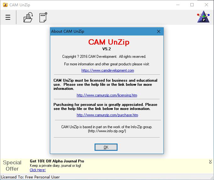Click the Copyright 2016 CAM Development line
This screenshot has width=214, height=180.
pyautogui.click(x=104, y=57)
